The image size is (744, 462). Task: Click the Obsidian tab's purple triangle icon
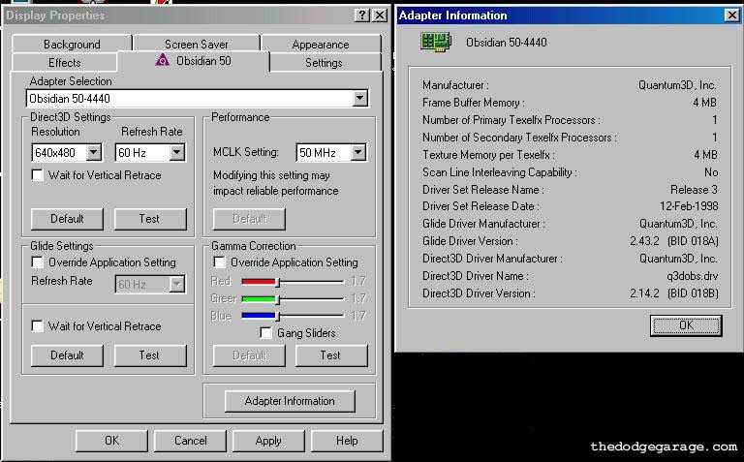[x=163, y=60]
